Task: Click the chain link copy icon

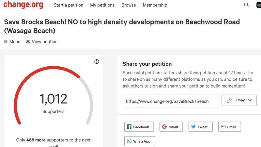Action: [x=230, y=100]
